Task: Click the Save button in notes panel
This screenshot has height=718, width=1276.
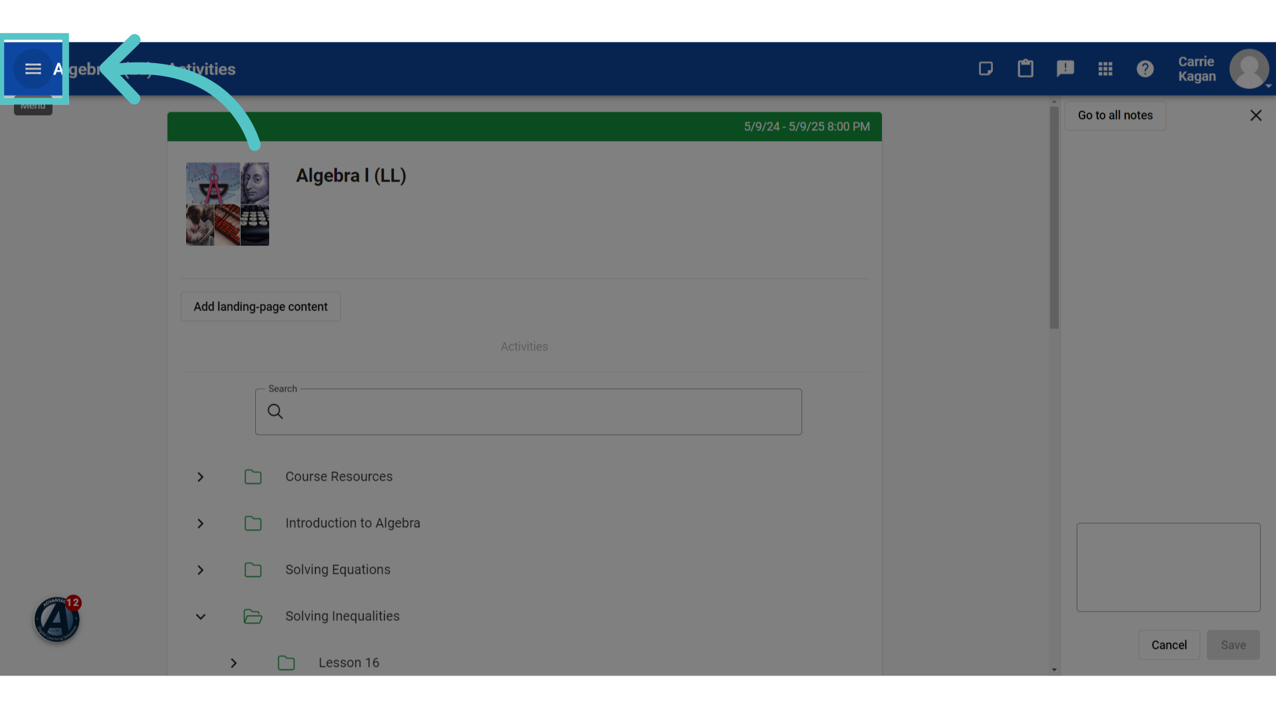Action: [1233, 645]
